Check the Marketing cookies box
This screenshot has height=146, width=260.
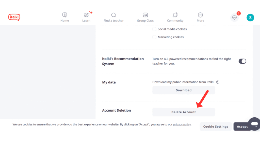point(154,37)
